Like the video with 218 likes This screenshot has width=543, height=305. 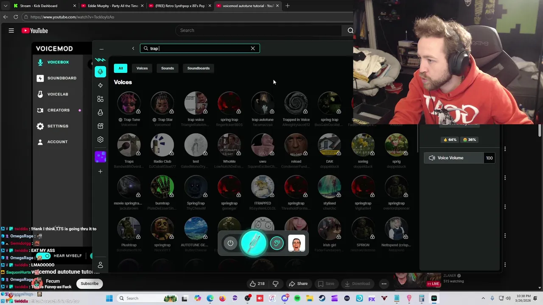click(257, 283)
